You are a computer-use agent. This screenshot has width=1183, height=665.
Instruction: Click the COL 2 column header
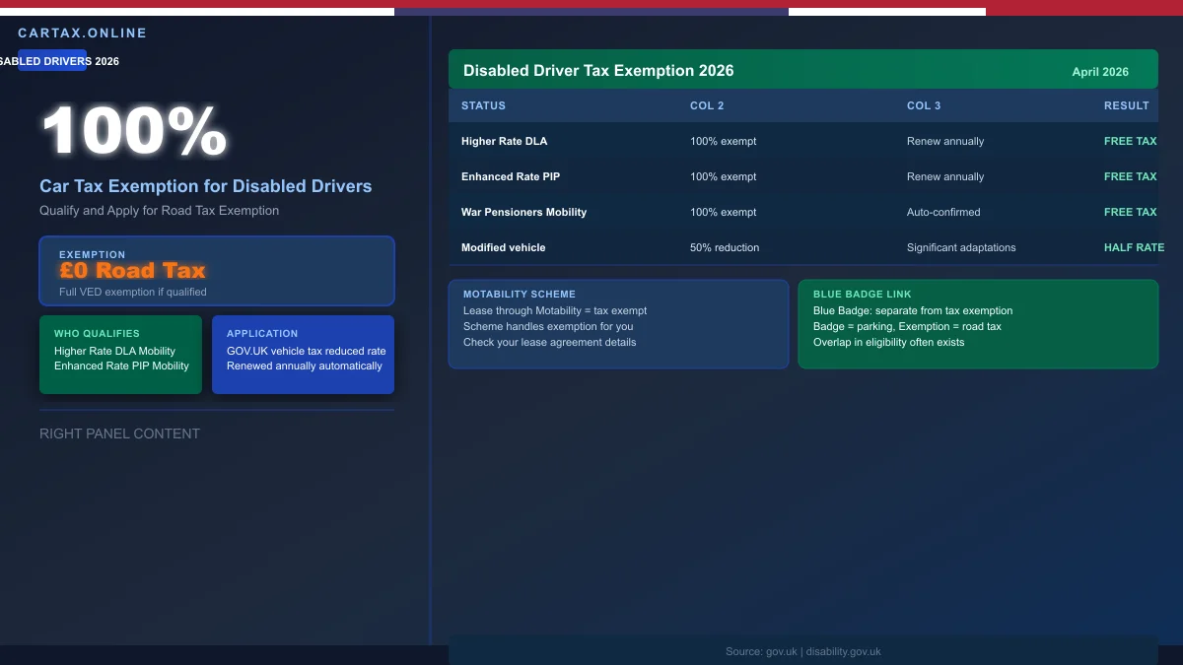(x=707, y=105)
